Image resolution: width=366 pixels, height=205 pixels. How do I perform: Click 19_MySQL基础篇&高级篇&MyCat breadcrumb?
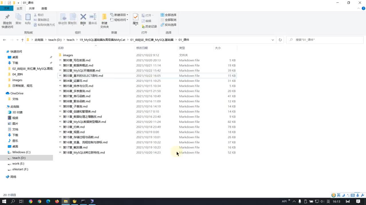pos(102,40)
